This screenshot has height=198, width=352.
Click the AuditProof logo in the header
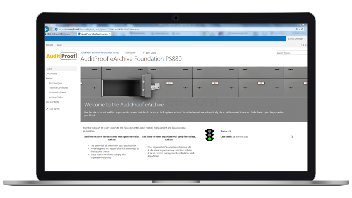coord(61,56)
